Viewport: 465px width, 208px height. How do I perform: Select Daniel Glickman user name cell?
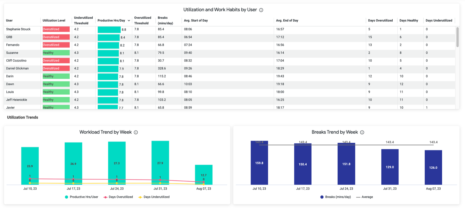pos(17,69)
